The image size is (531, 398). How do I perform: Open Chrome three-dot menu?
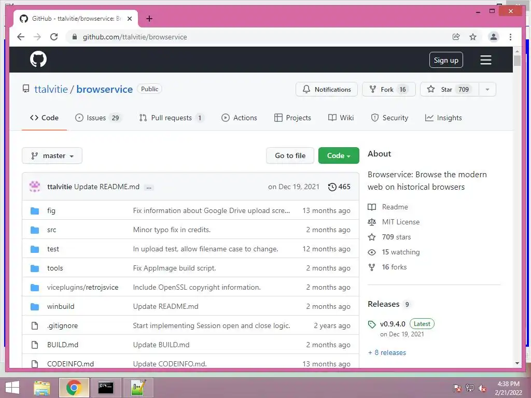pos(510,37)
